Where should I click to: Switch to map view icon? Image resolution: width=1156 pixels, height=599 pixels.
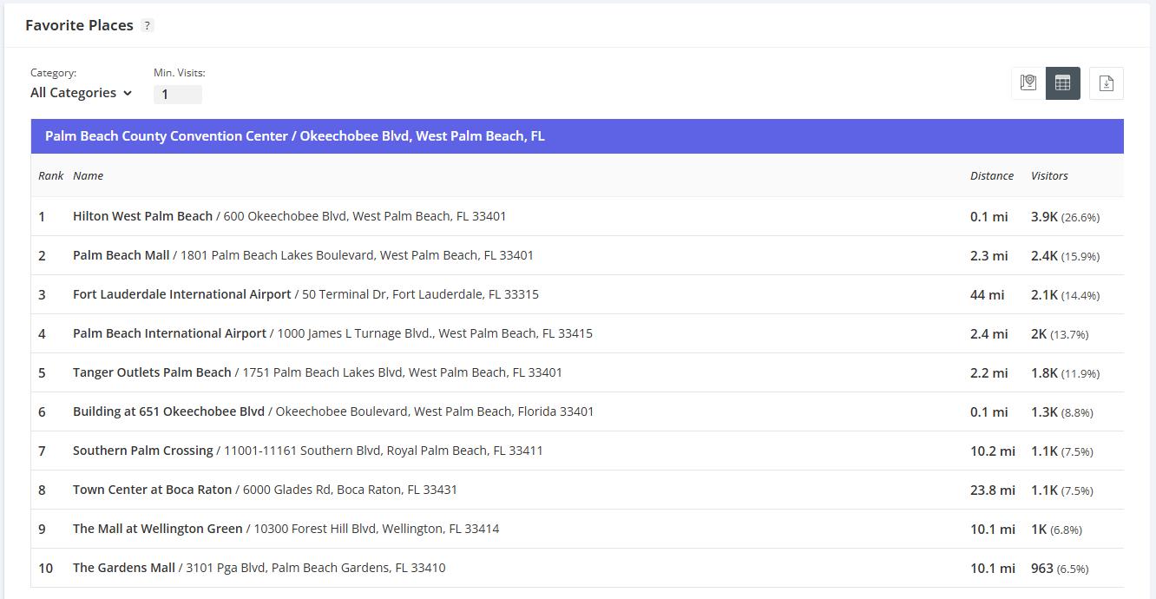pyautogui.click(x=1028, y=83)
